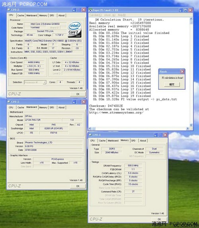The image size is (199, 228).
Task: Open the Processor selection dropdown
Action: (x=45, y=82)
